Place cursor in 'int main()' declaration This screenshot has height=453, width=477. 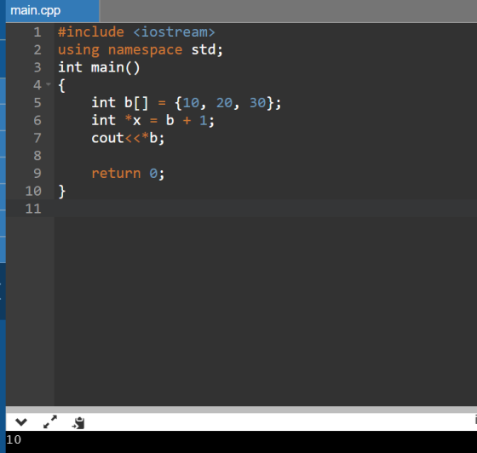coord(99,67)
